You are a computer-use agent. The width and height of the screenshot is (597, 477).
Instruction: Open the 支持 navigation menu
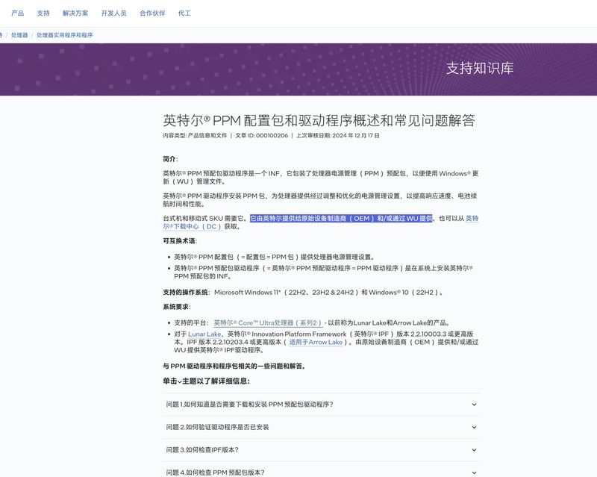click(43, 13)
